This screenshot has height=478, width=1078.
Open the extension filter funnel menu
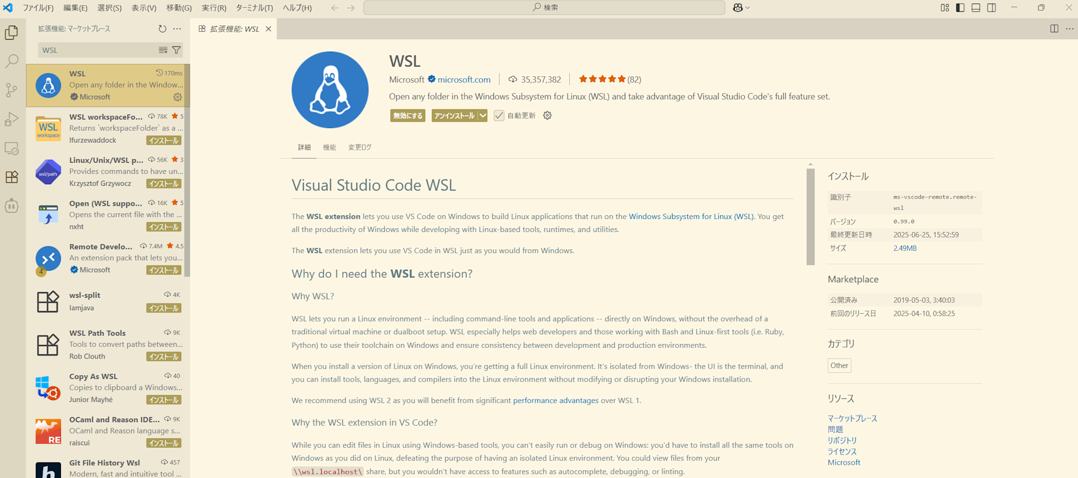[x=176, y=50]
